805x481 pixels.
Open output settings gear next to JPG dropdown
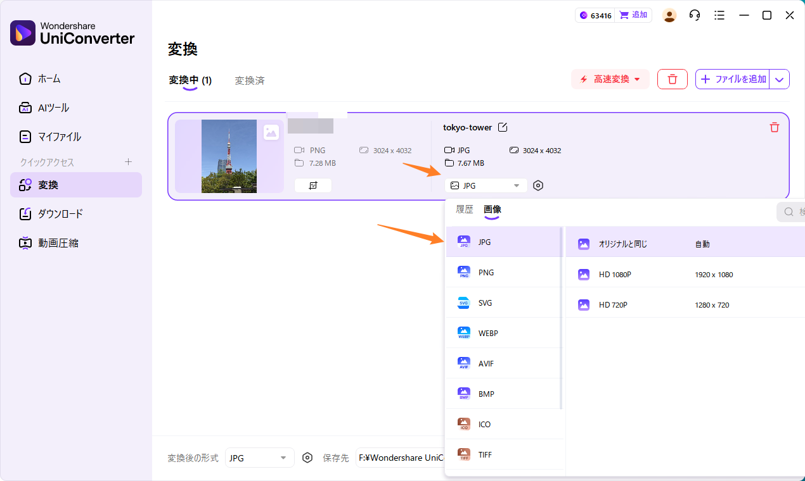pyautogui.click(x=538, y=185)
